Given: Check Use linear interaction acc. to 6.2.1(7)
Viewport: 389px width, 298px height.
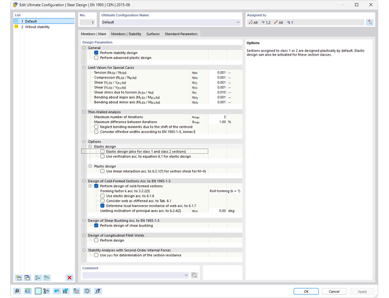Looking at the screenshot, I should coord(102,171).
